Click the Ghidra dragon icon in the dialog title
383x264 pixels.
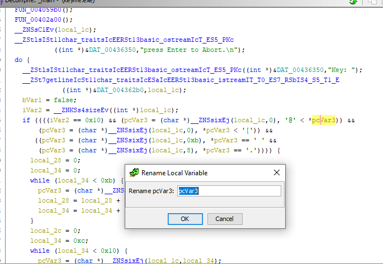[x=134, y=173]
